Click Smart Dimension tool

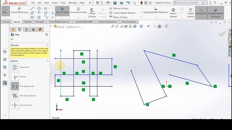tap(20, 10)
